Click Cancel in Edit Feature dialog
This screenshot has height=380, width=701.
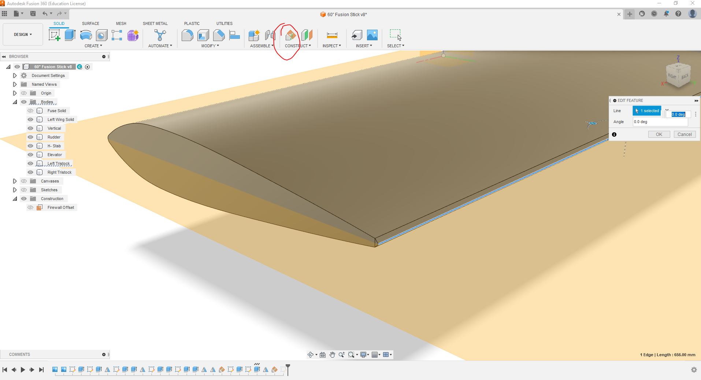click(x=684, y=134)
